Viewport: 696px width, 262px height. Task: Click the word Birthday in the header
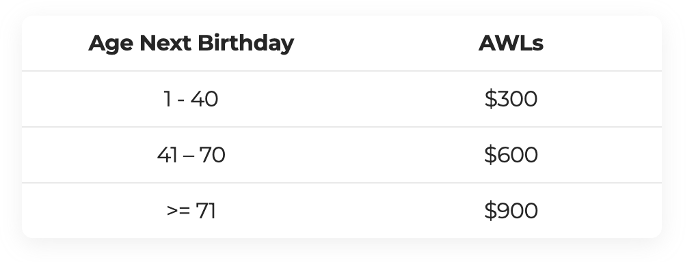click(x=245, y=44)
